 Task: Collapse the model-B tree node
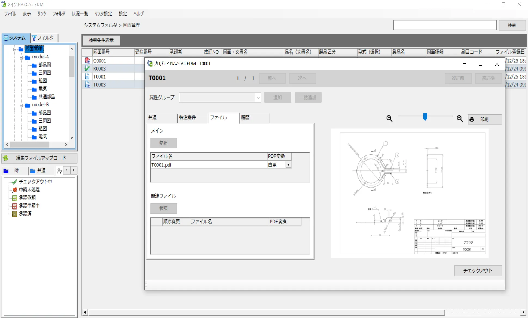pyautogui.click(x=21, y=105)
